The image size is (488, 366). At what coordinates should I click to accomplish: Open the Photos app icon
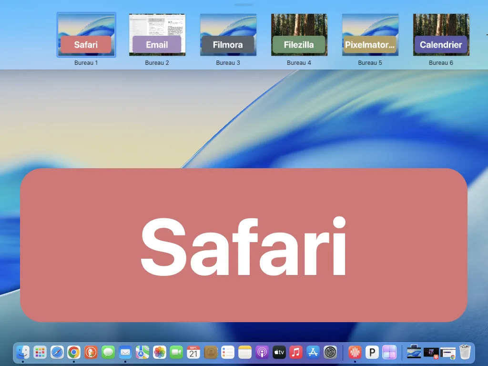(x=159, y=352)
